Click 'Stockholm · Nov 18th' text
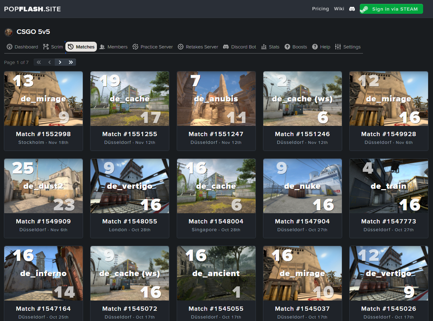Screen dimensions: 433x321 point(43,142)
